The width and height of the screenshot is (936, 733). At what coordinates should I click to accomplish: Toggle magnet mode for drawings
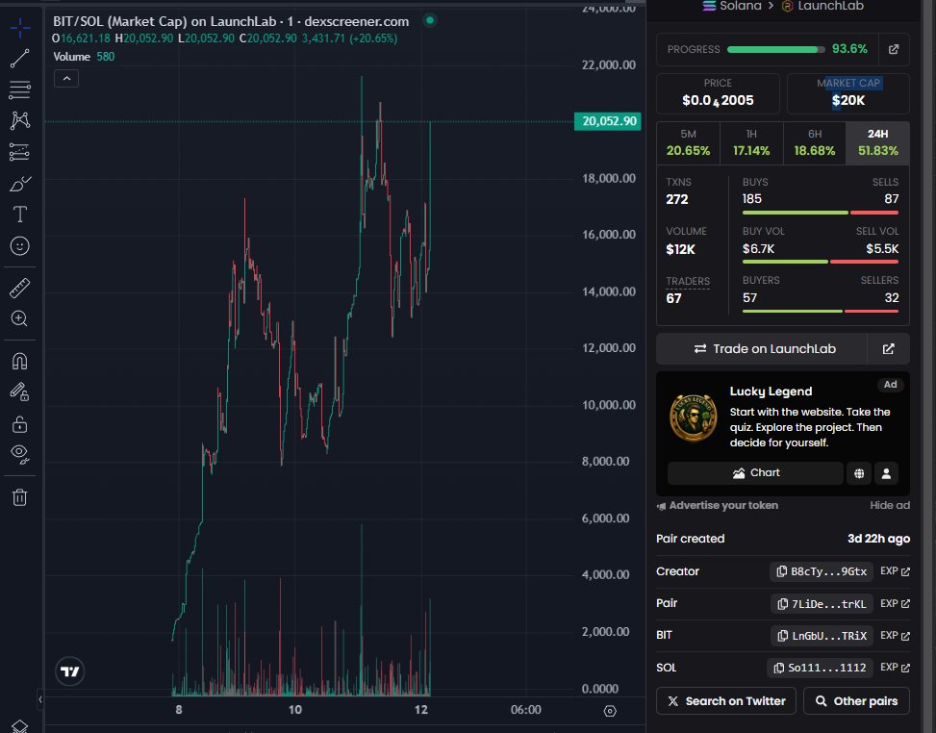[19, 361]
